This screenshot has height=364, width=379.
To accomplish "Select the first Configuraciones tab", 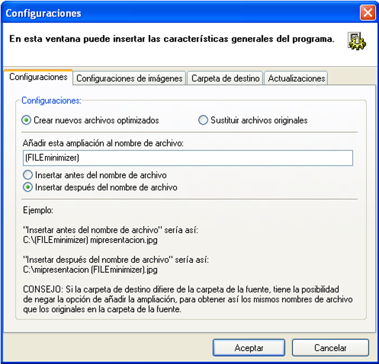I will [38, 77].
